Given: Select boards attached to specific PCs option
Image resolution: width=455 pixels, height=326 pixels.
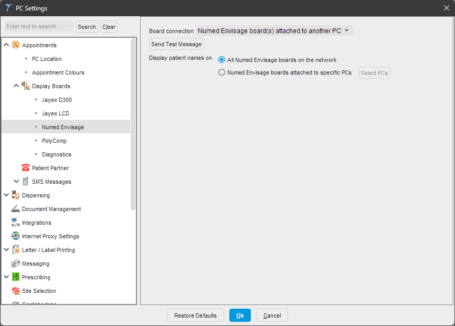Looking at the screenshot, I should [x=222, y=72].
